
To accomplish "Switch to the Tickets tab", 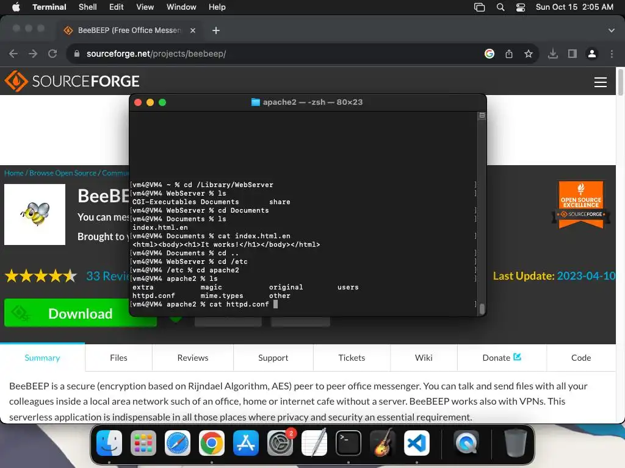I will pos(352,358).
